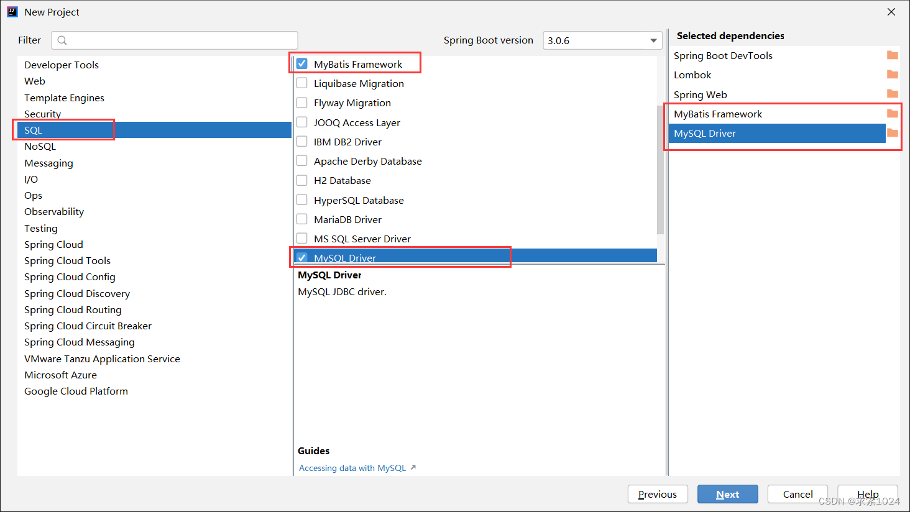Select Spring Boot DevTools in selected dependencies
The width and height of the screenshot is (910, 512).
pyautogui.click(x=777, y=55)
